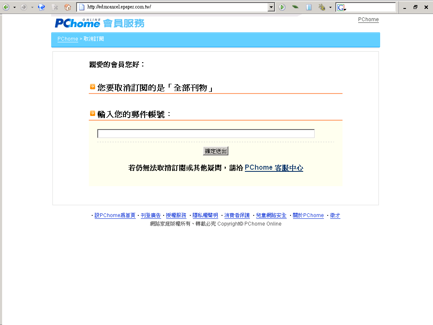433x325 pixels.
Task: Click the 取消訂閱 breadcrumb text
Action: (x=93, y=39)
